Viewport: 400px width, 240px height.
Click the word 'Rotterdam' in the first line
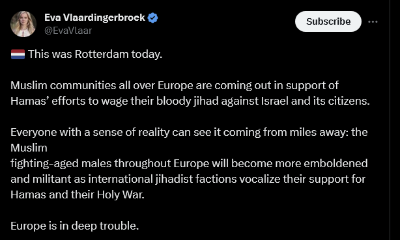102,54
